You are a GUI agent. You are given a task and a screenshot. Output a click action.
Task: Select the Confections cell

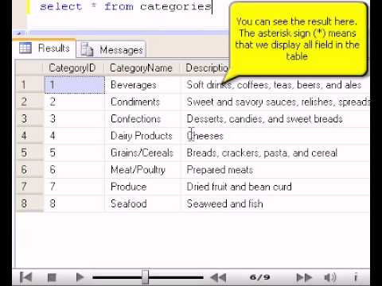(x=142, y=119)
